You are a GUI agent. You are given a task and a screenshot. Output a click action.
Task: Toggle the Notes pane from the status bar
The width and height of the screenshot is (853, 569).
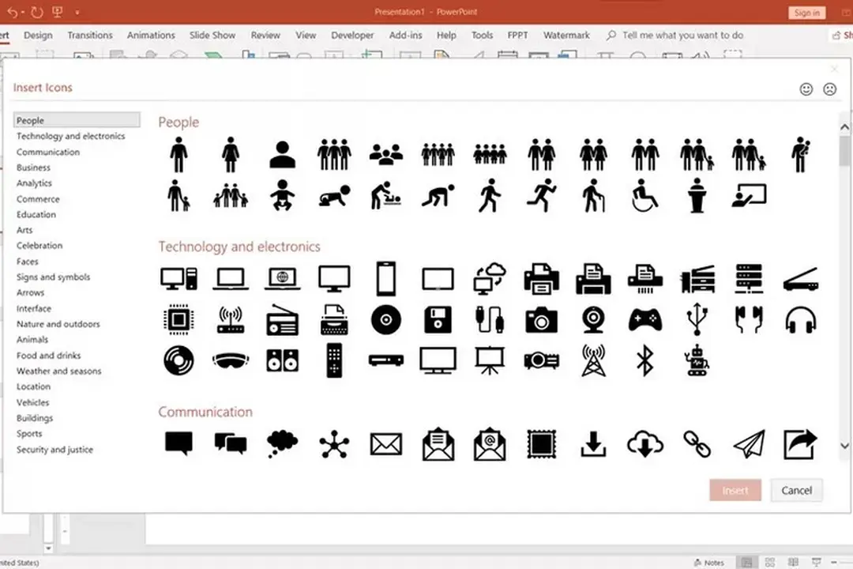click(708, 563)
